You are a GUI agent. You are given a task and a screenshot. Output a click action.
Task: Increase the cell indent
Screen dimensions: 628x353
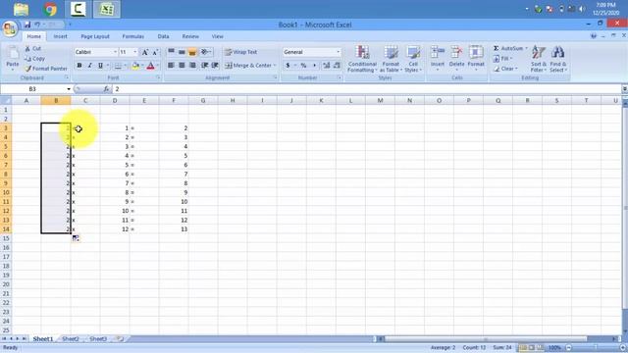coord(215,66)
